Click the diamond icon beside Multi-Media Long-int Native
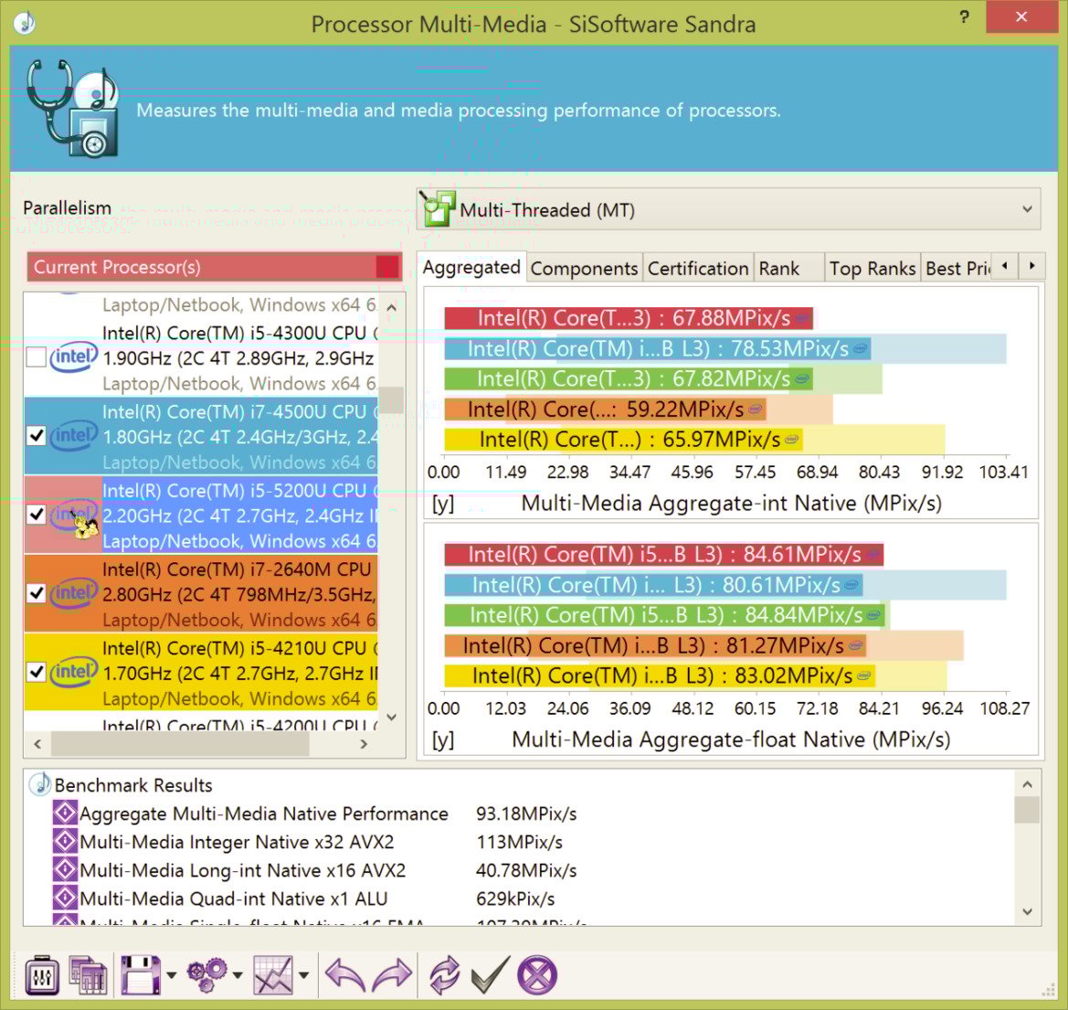Image resolution: width=1068 pixels, height=1010 pixels. (65, 870)
